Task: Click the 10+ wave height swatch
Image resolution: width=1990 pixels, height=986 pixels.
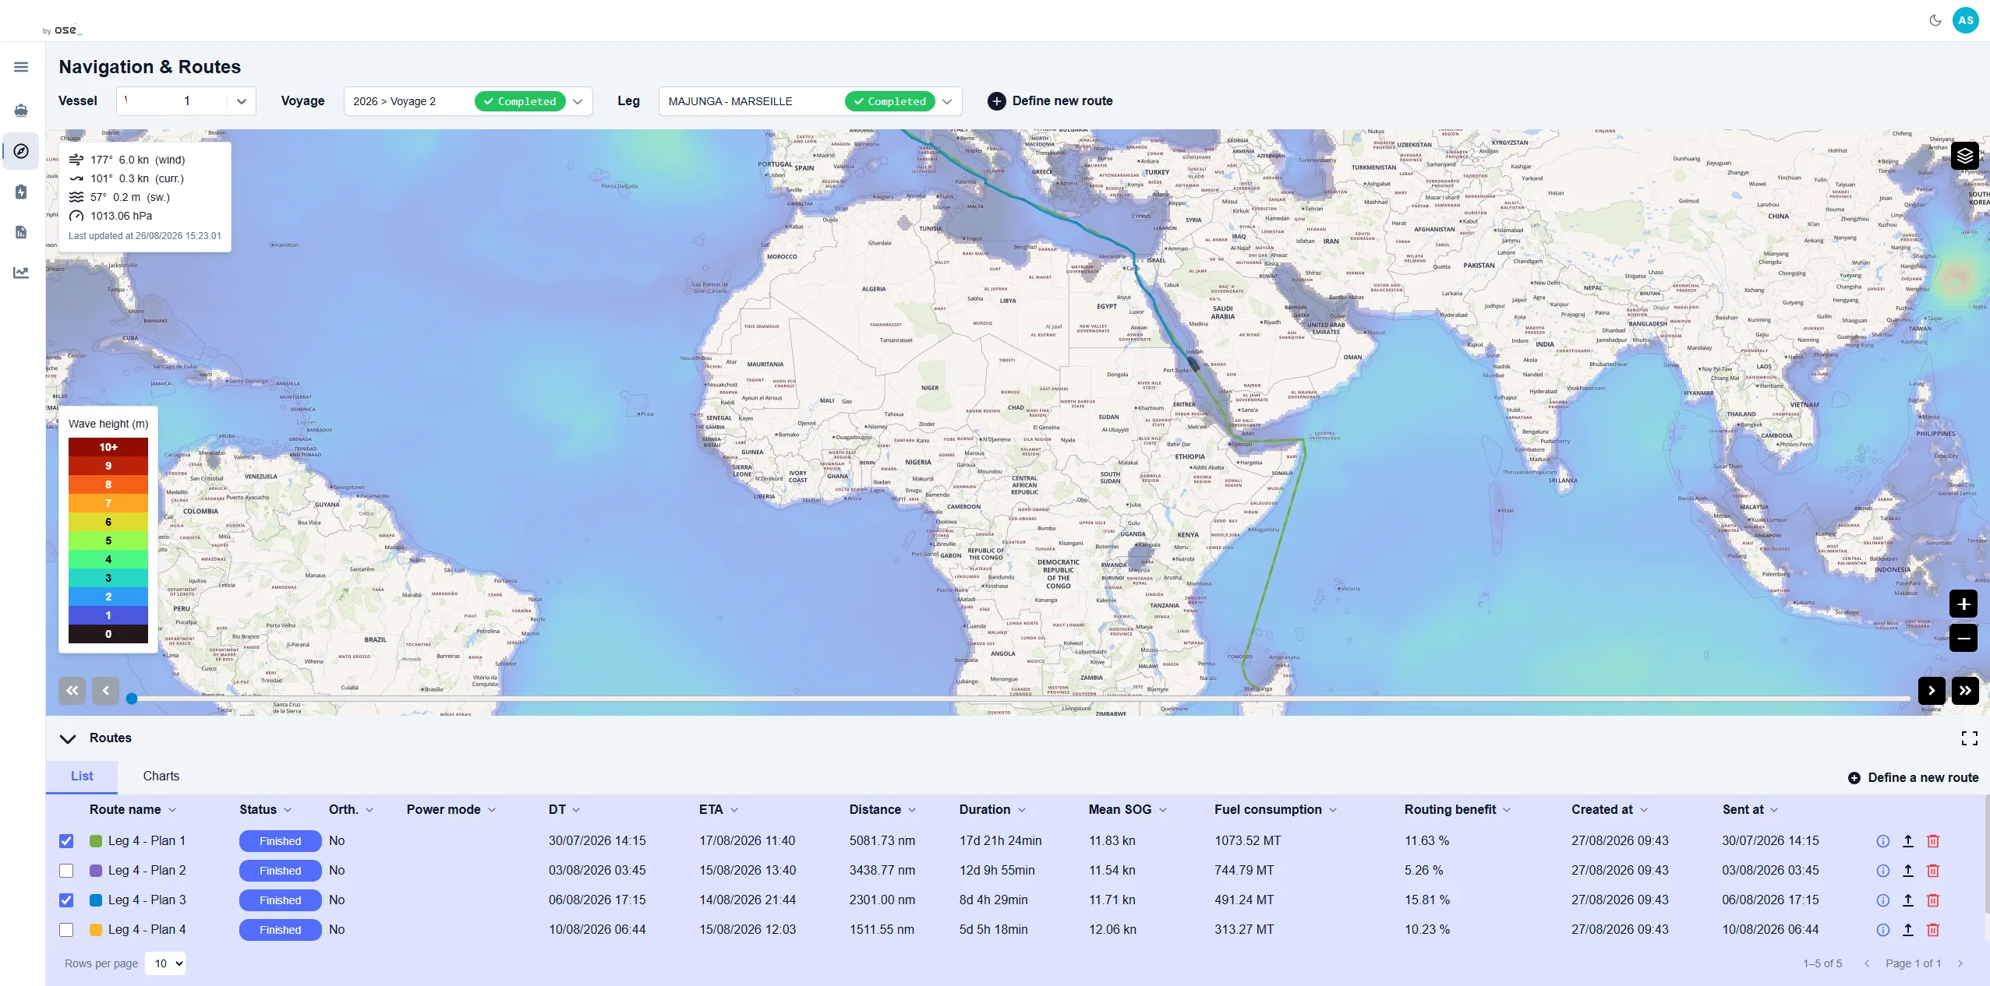Action: pos(108,447)
